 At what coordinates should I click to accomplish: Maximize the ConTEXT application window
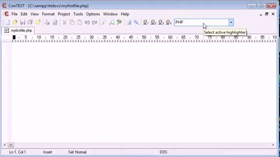click(x=262, y=6)
